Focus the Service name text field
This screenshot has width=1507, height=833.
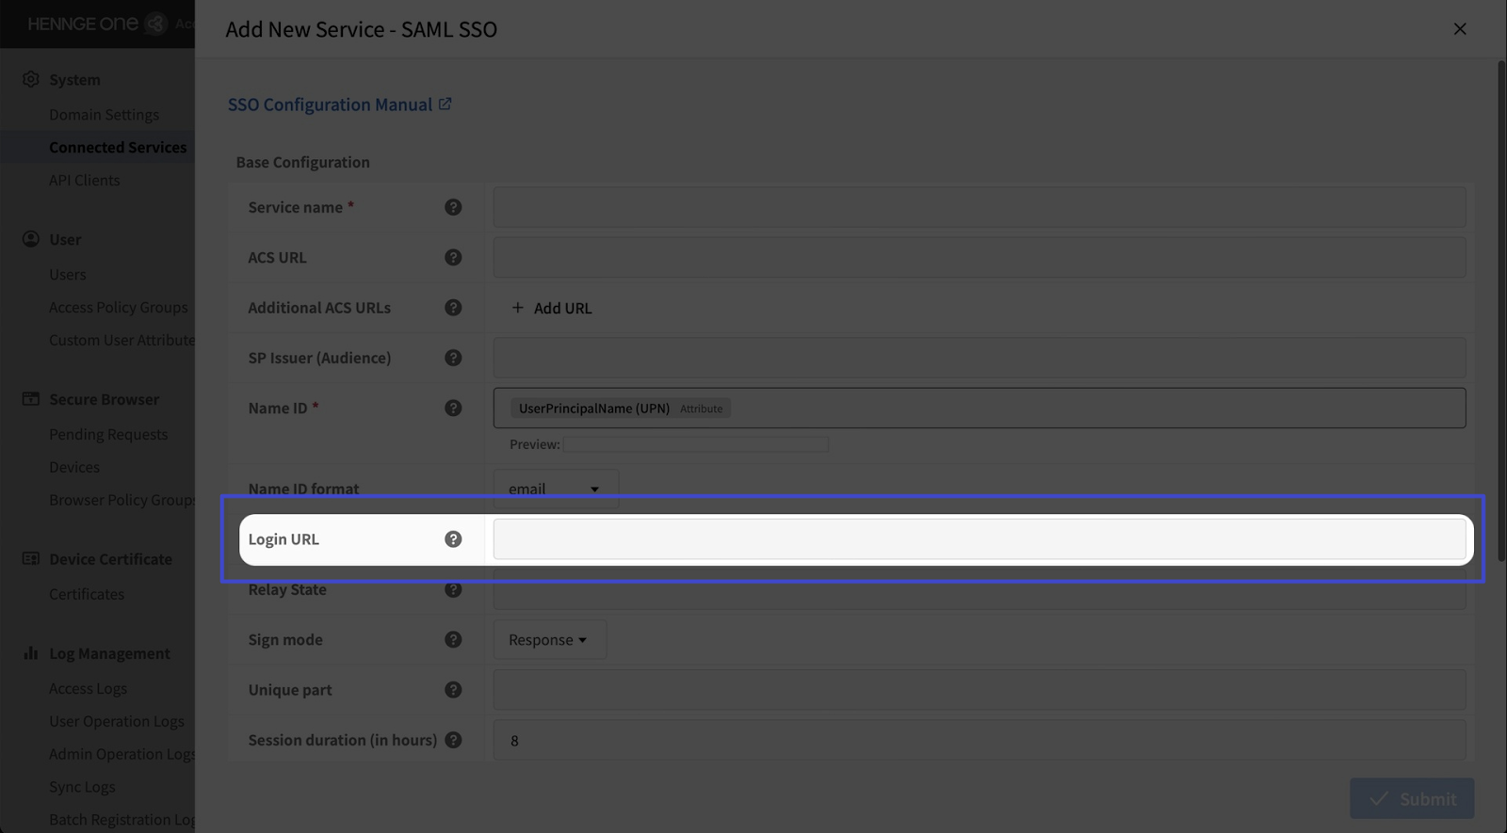pyautogui.click(x=979, y=207)
